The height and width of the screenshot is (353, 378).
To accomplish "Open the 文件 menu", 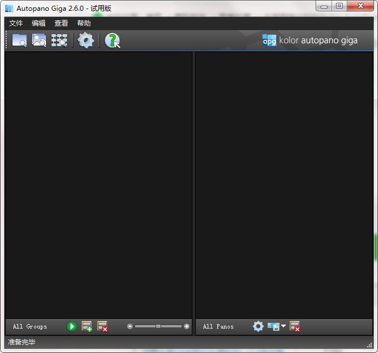I will click(x=16, y=23).
